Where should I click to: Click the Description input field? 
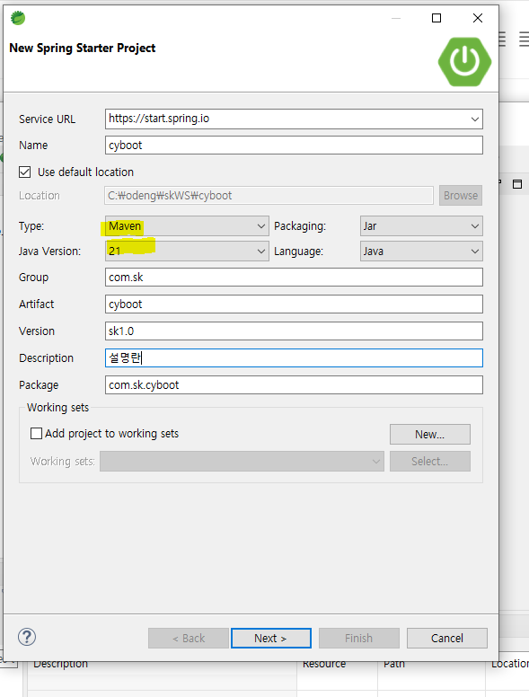click(294, 358)
